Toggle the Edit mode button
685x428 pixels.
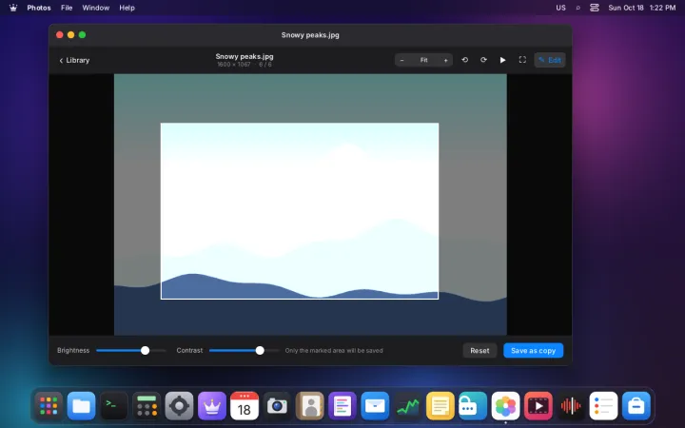[550, 60]
